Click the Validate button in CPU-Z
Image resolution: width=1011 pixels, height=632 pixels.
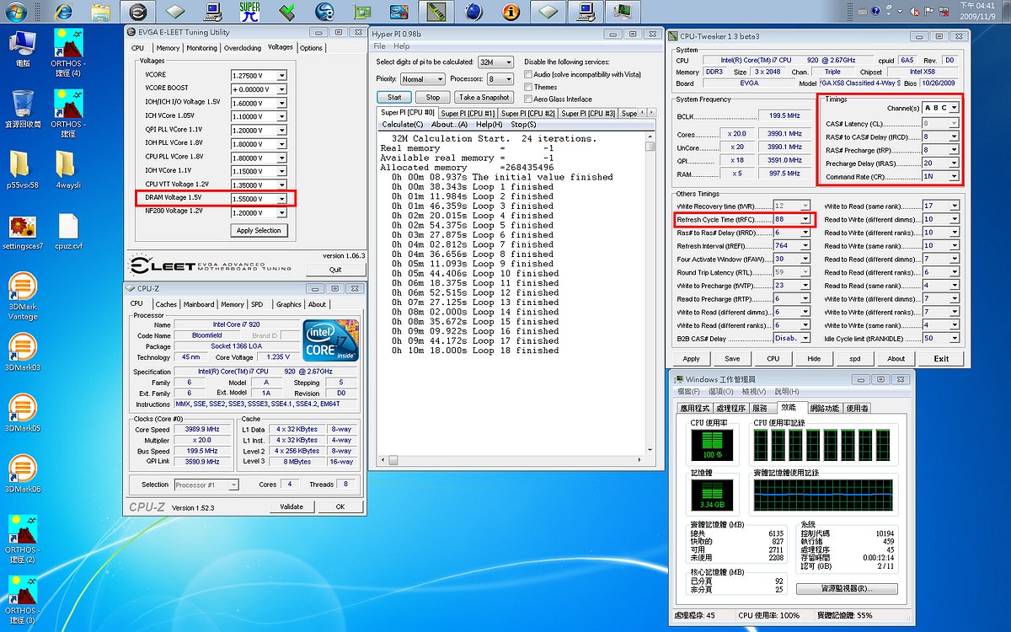click(292, 507)
